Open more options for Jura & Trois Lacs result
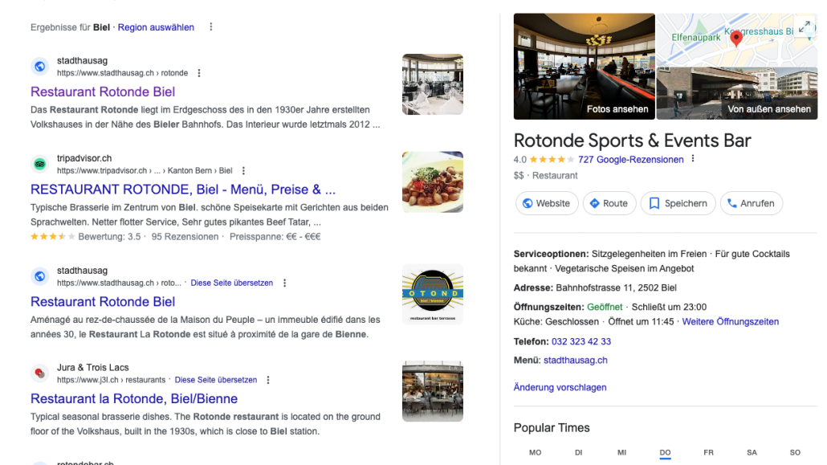 pyautogui.click(x=268, y=380)
